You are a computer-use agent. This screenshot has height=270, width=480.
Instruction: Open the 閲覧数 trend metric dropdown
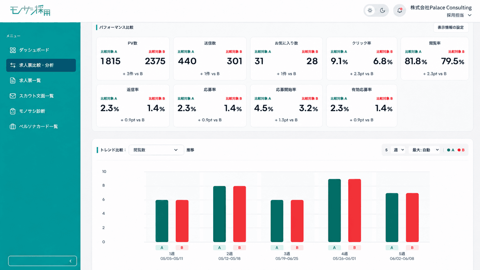(156, 150)
